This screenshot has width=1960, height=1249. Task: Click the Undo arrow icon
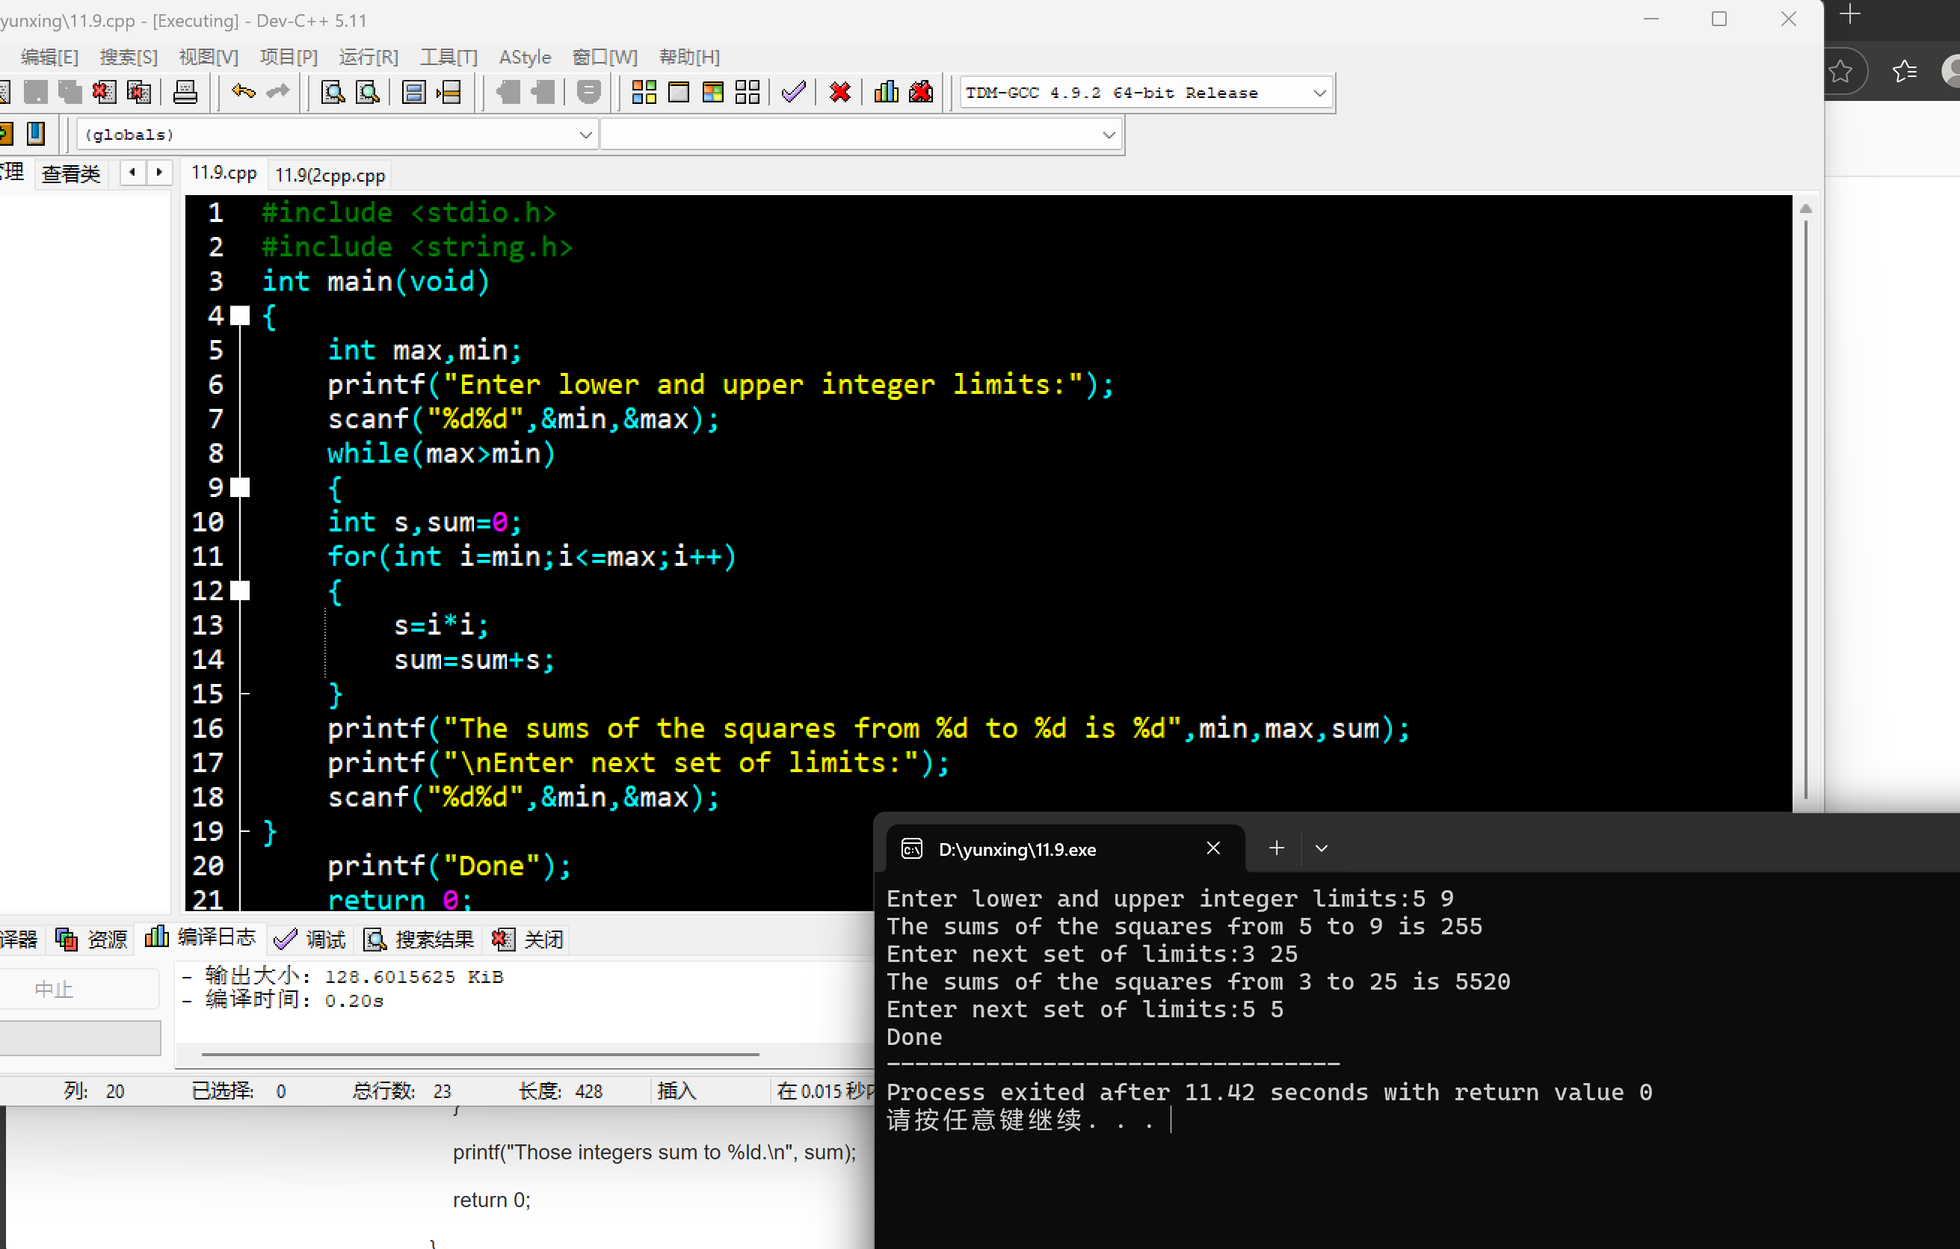[242, 92]
